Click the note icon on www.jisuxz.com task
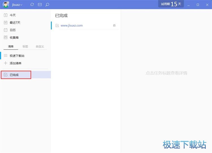This screenshot has width=212, height=153. point(114,25)
